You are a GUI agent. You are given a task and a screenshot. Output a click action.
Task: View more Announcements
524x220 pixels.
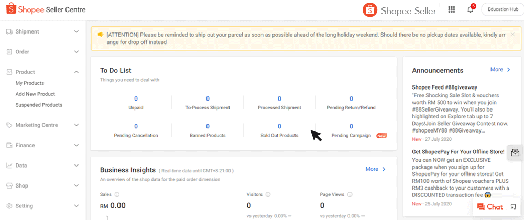[x=500, y=70]
